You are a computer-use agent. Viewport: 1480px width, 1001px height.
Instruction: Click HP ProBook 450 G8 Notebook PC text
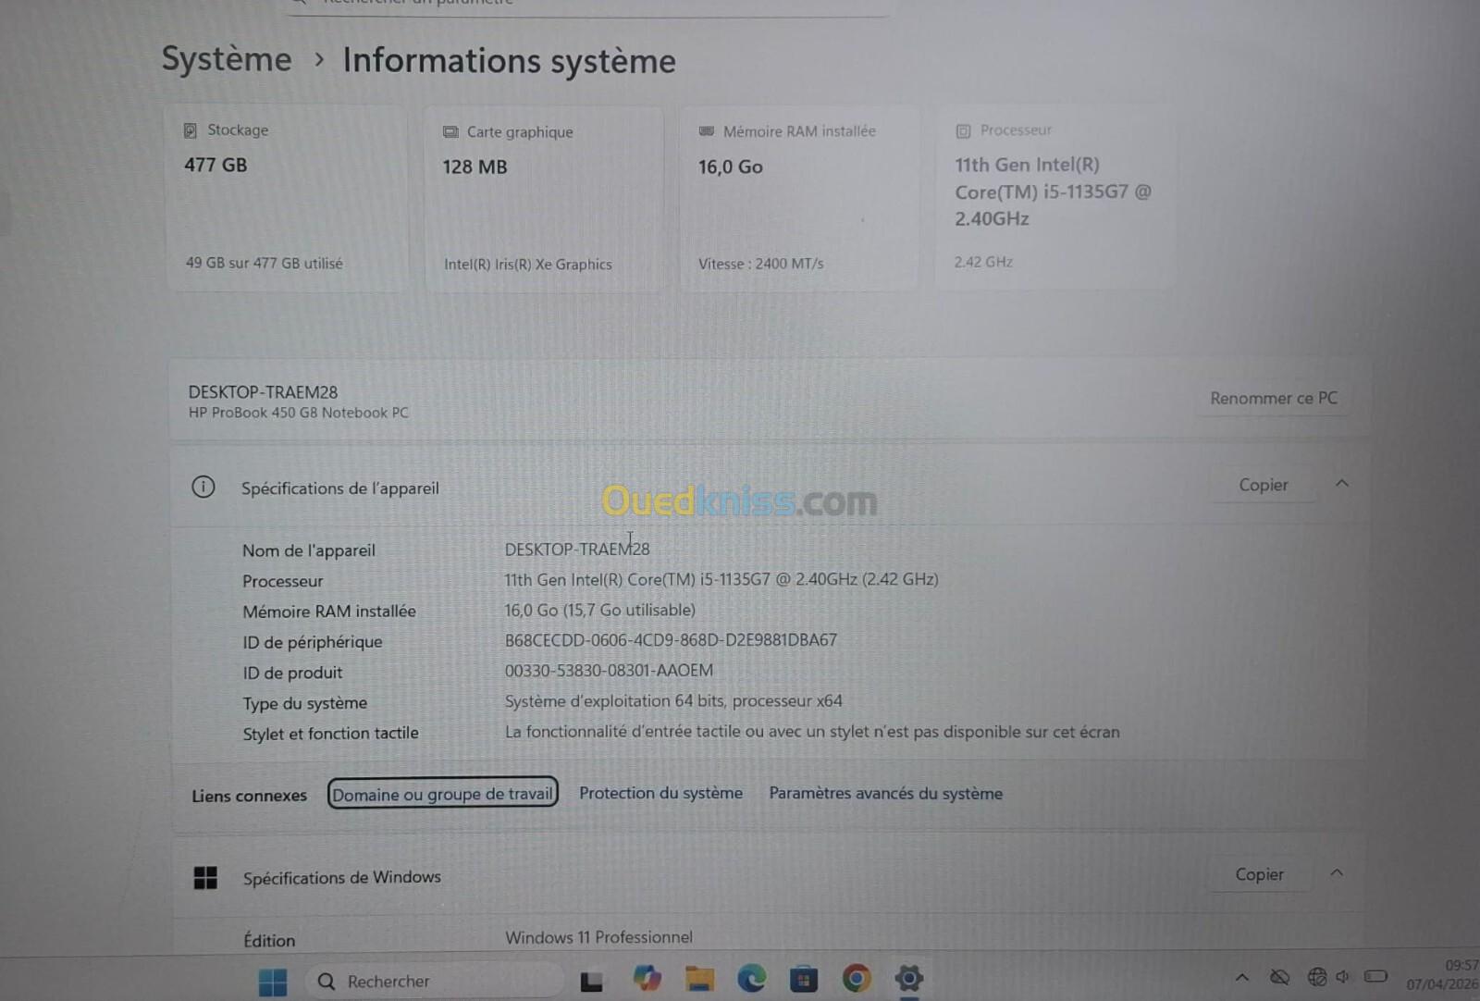click(298, 413)
